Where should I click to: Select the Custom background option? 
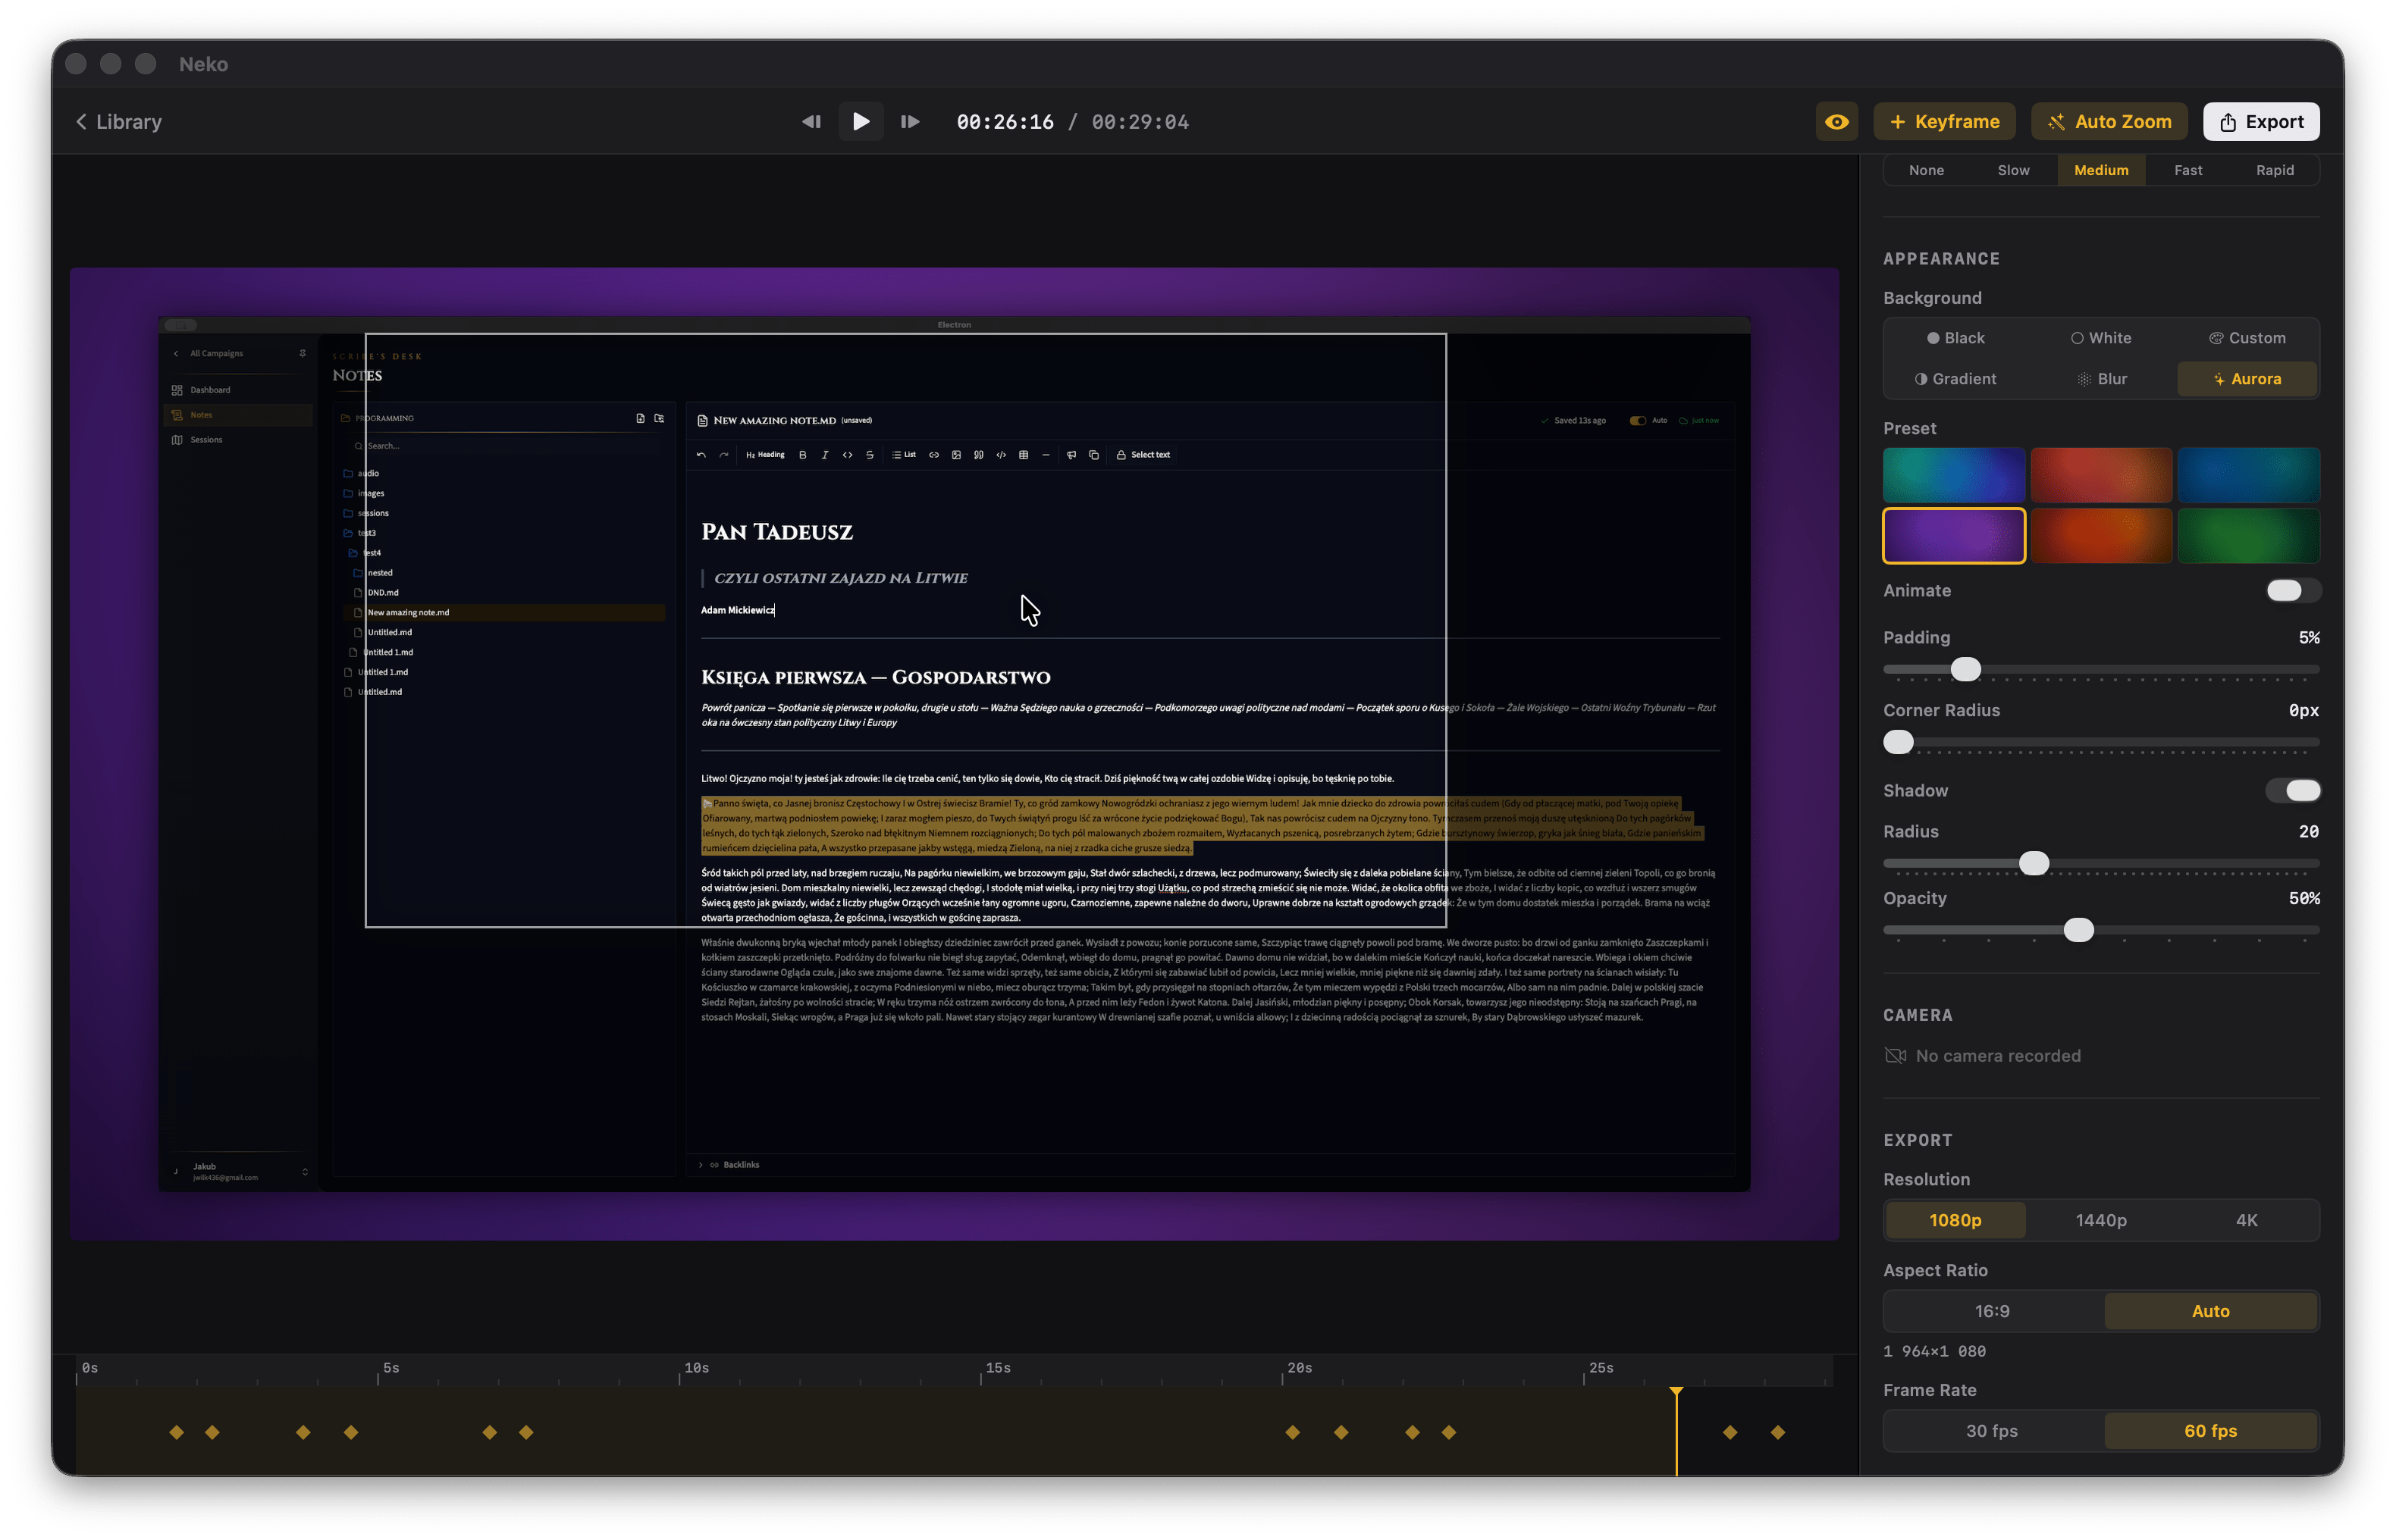point(2247,338)
